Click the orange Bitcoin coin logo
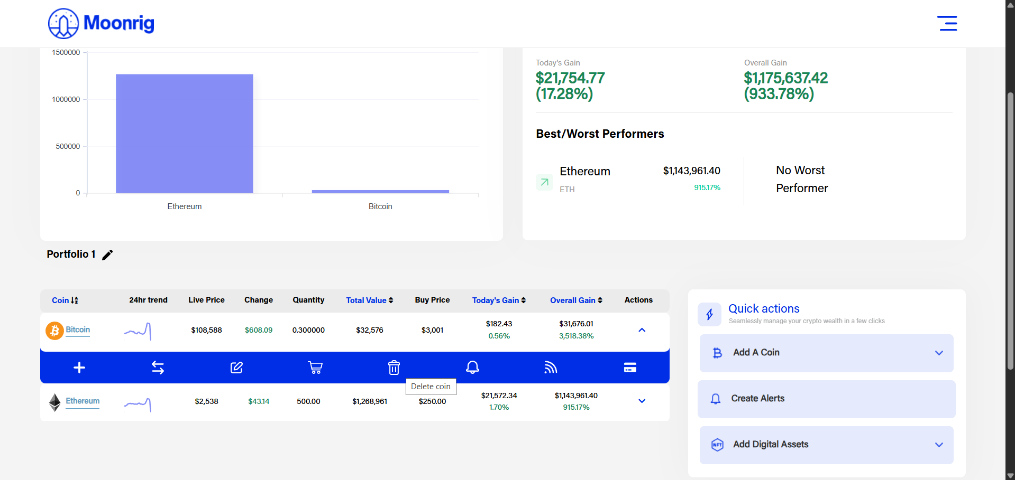The image size is (1015, 480). pos(54,331)
